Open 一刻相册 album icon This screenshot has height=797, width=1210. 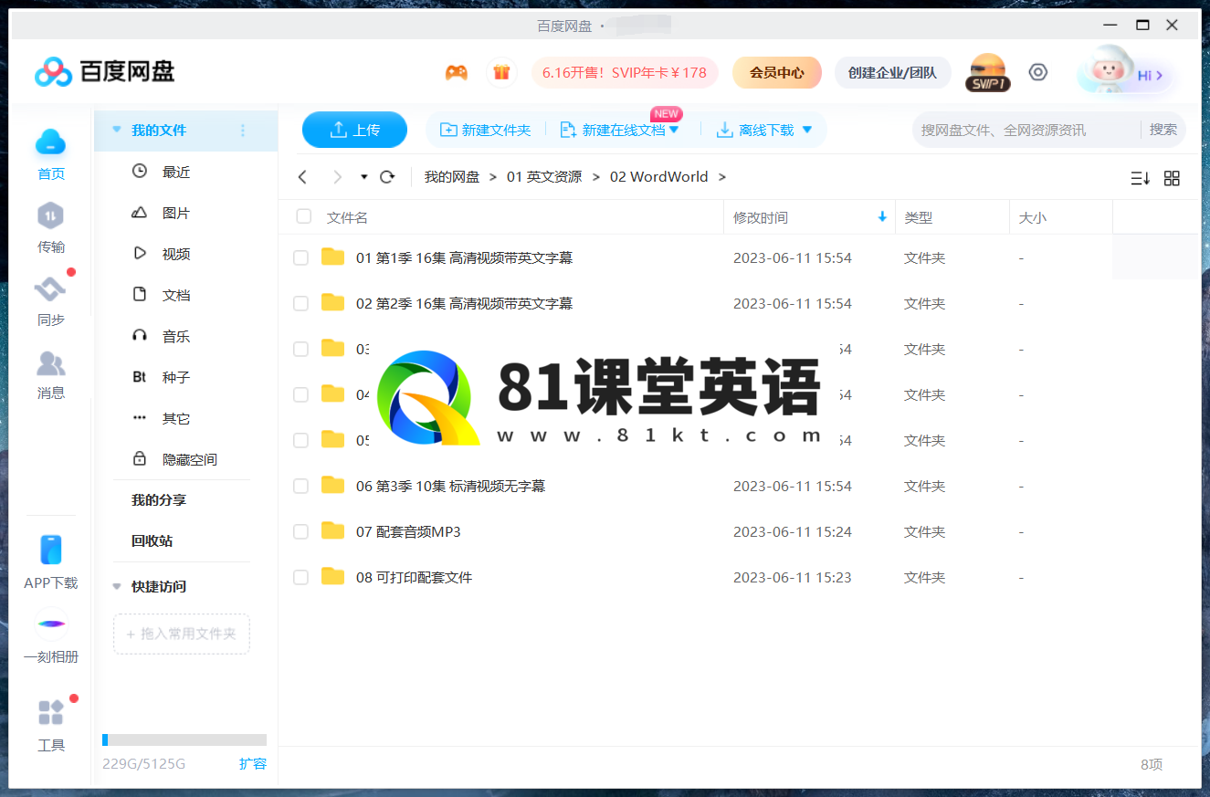pyautogui.click(x=51, y=624)
